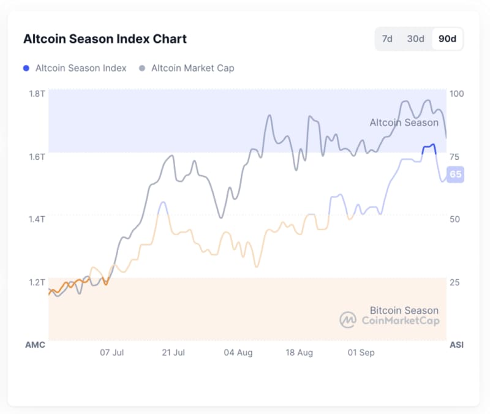Click the CoinMarketCap logo icon
This screenshot has height=414, width=490.
click(348, 320)
